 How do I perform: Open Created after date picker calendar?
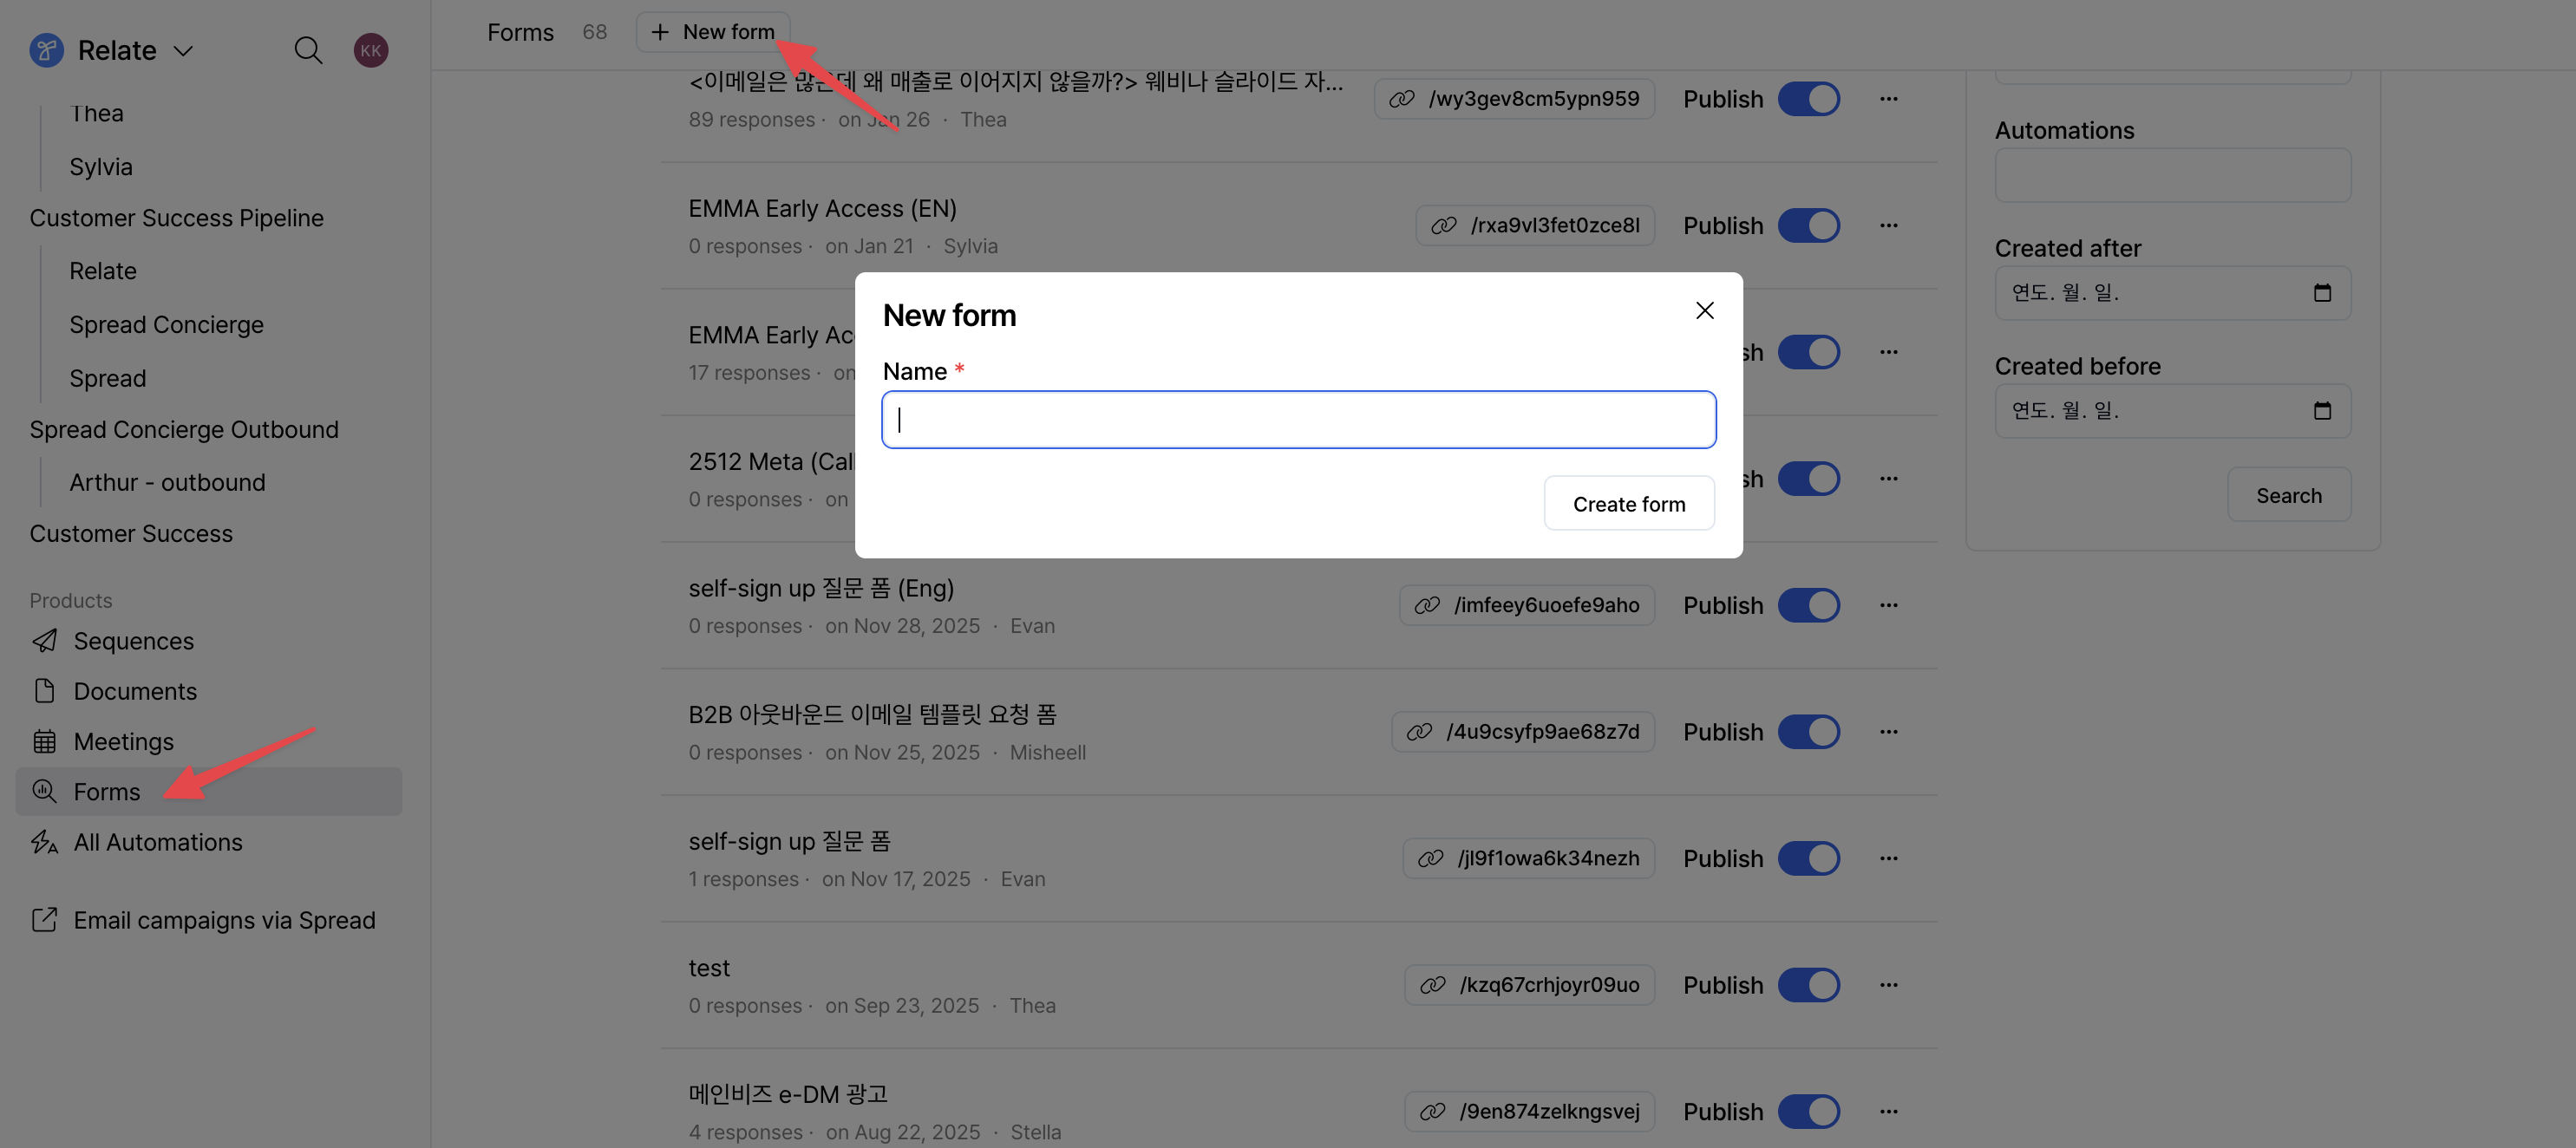click(x=2322, y=293)
